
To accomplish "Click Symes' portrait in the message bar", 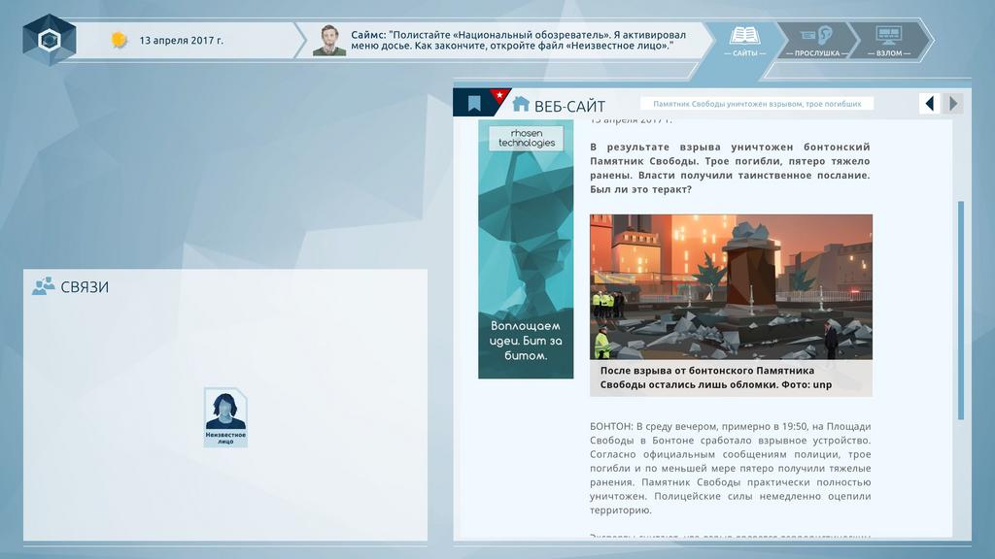I will 328,41.
